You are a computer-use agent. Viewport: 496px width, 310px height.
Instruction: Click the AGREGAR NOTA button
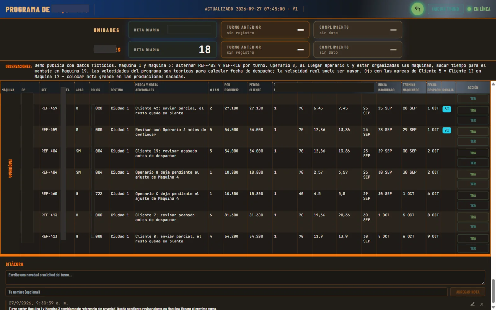pos(468,292)
